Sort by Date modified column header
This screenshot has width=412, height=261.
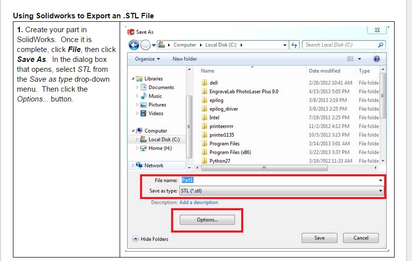pos(325,71)
